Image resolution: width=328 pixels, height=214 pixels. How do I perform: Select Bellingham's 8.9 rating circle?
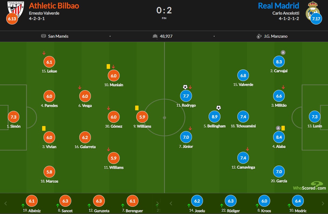215,117
